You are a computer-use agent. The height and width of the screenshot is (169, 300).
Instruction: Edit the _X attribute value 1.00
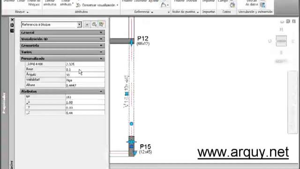pos(85,102)
